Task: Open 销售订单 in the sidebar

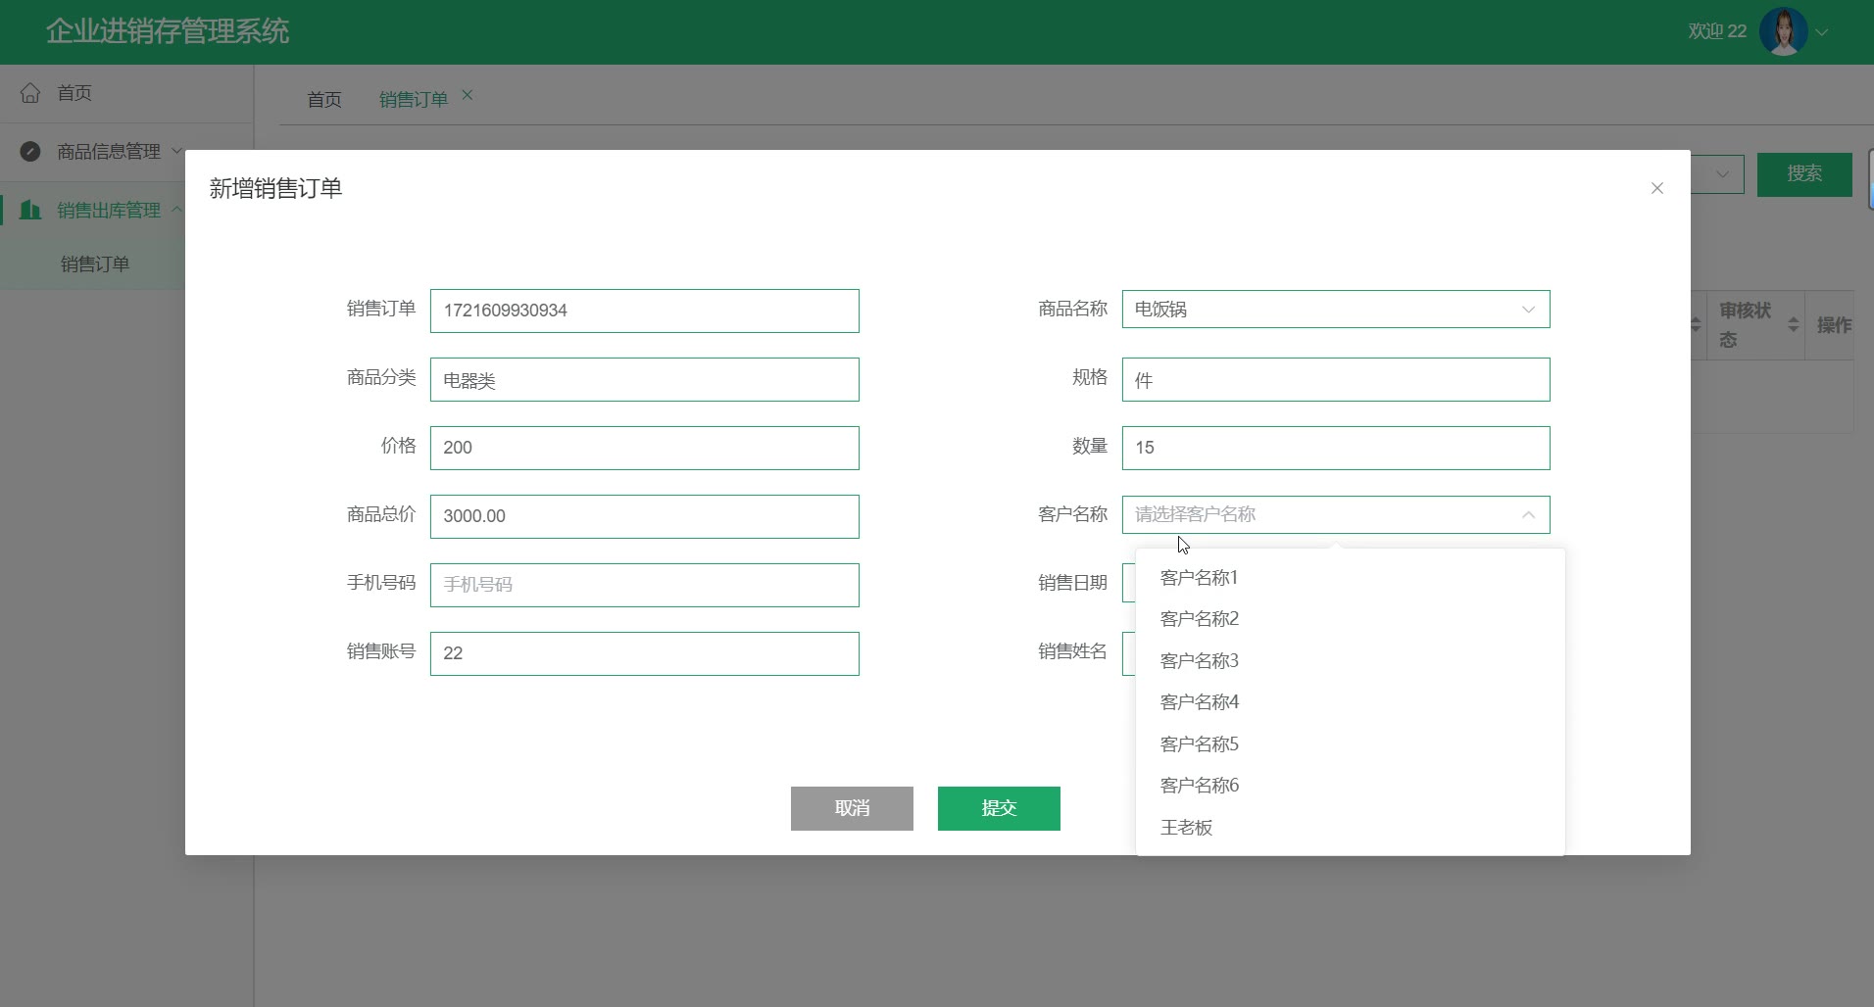Action: click(x=95, y=264)
